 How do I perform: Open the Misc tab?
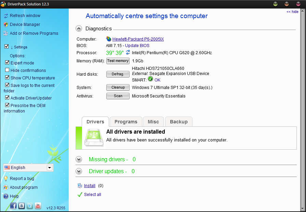point(153,122)
